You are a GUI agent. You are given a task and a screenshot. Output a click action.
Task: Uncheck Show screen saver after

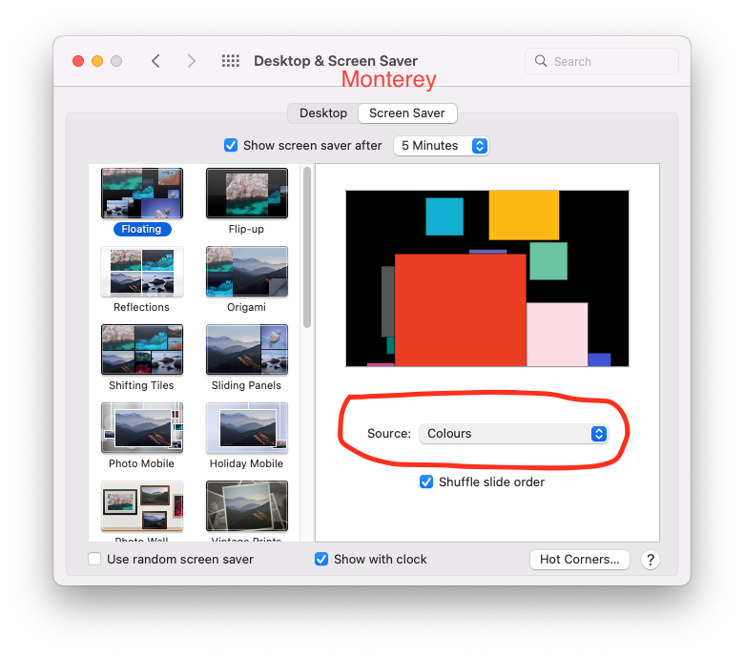click(x=231, y=145)
